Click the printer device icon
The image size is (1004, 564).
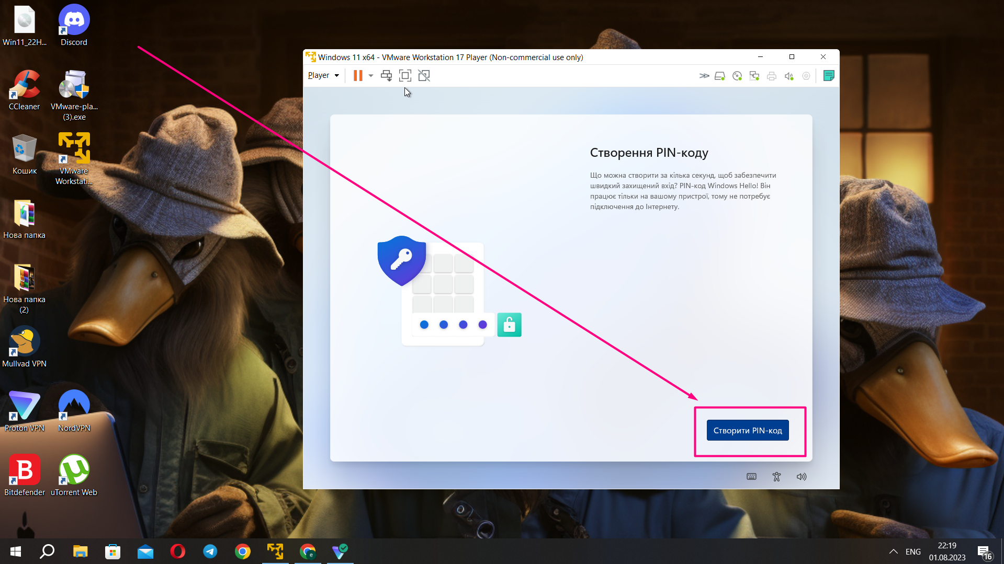[x=772, y=76]
